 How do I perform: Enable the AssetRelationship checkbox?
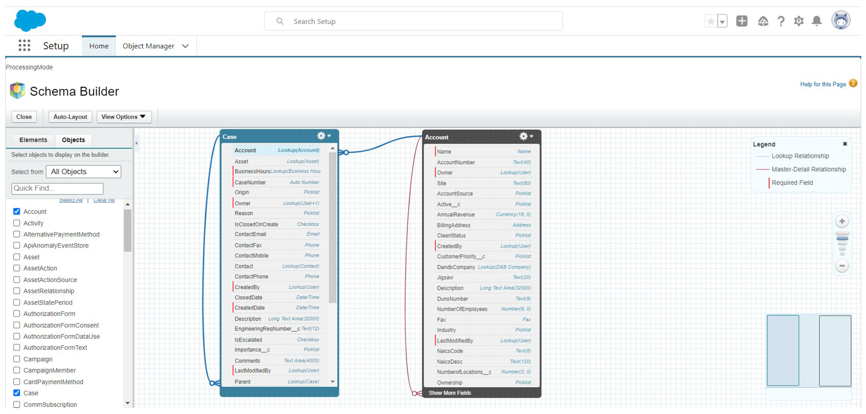point(17,291)
